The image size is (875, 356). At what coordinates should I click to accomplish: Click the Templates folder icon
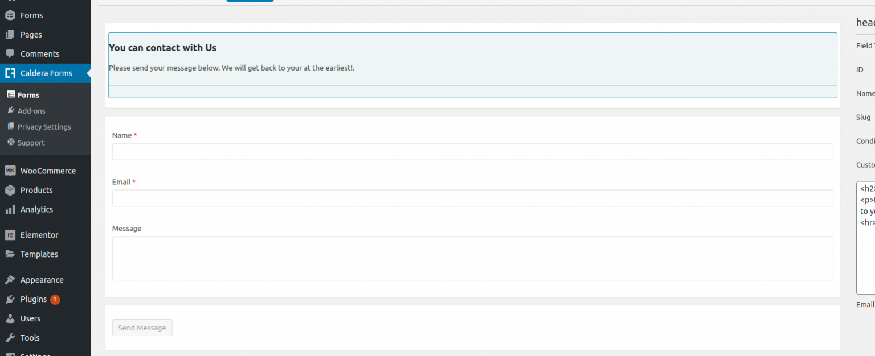click(x=10, y=254)
